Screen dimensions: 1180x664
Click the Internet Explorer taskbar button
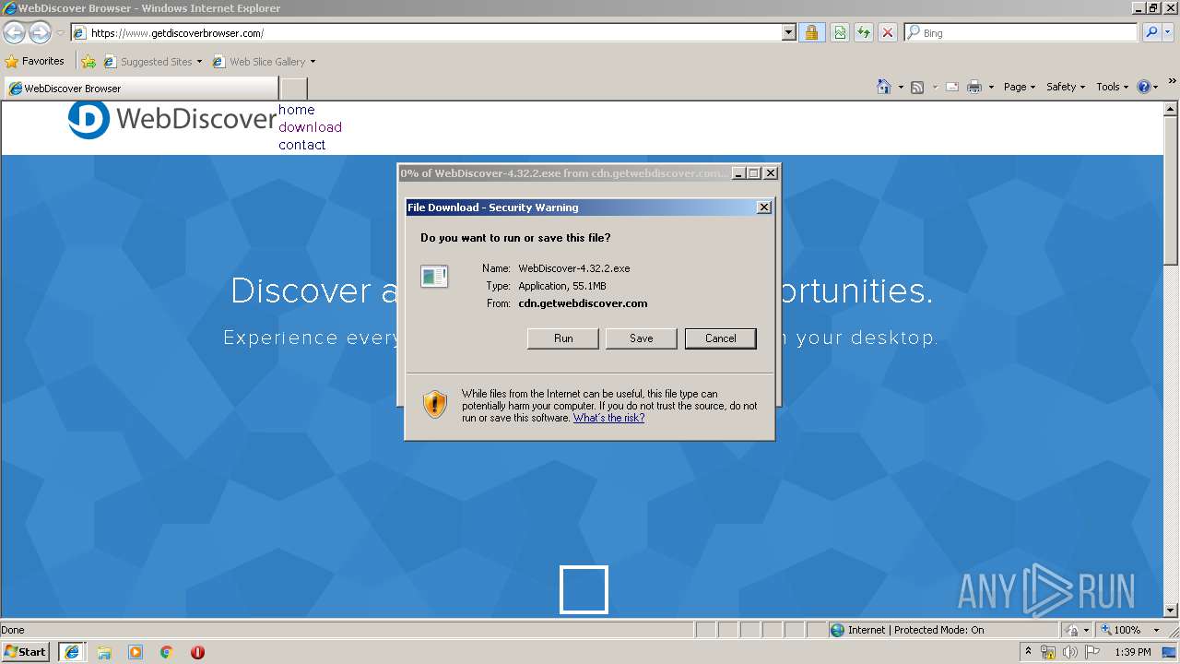(x=72, y=652)
